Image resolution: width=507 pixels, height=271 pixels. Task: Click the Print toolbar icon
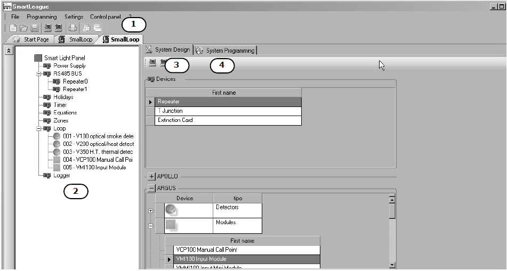pyautogui.click(x=73, y=28)
